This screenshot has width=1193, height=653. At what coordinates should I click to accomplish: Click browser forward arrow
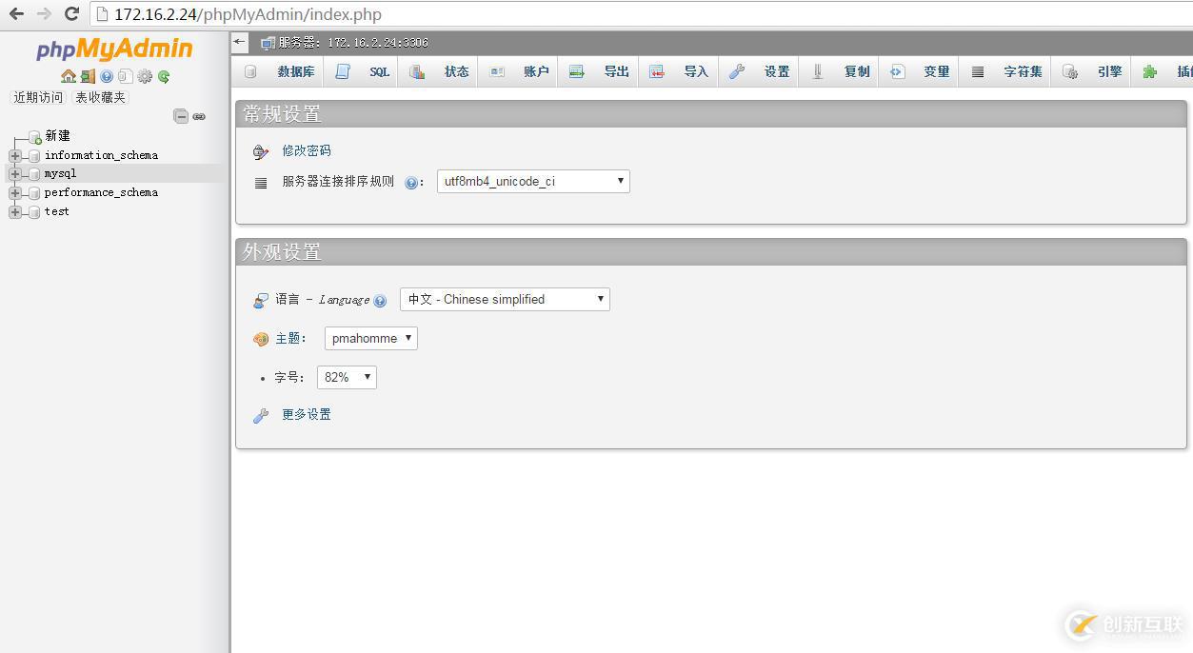pyautogui.click(x=44, y=14)
